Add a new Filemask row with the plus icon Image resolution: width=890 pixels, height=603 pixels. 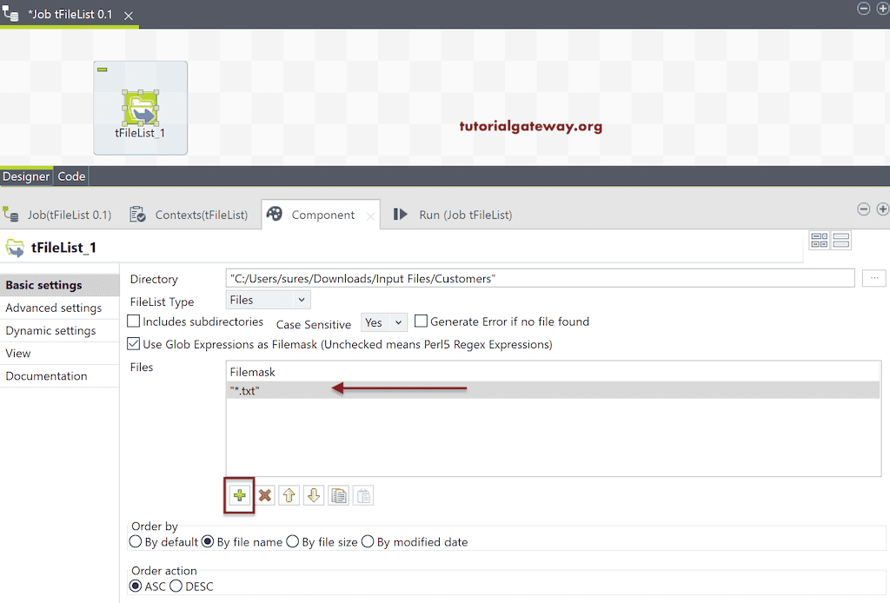[x=239, y=495]
